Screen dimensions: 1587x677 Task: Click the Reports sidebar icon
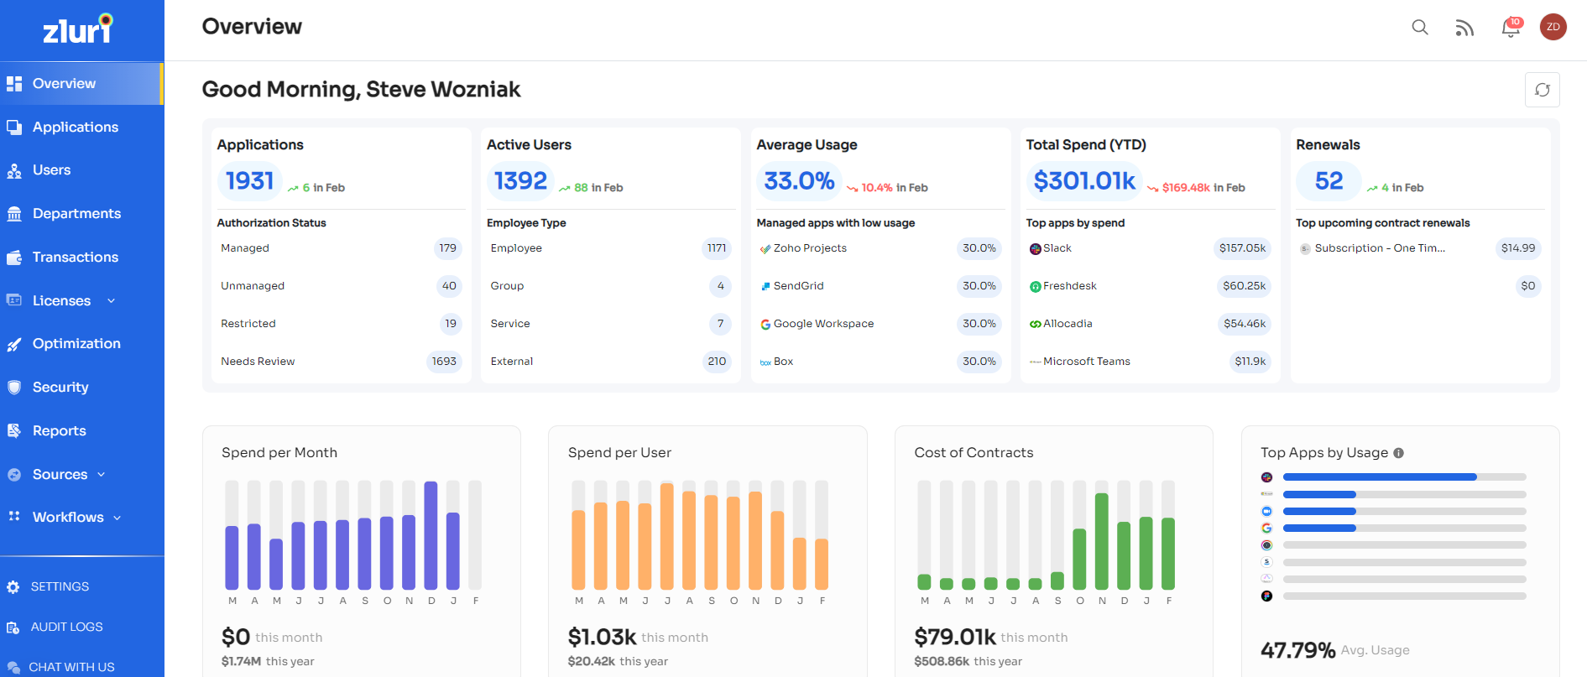click(14, 431)
